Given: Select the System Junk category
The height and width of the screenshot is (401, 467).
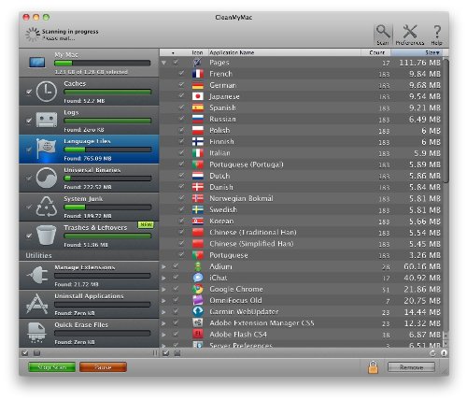Looking at the screenshot, I should [89, 207].
